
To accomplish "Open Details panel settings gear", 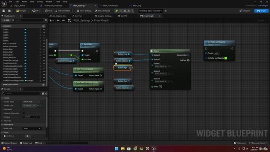I will point(46,94).
